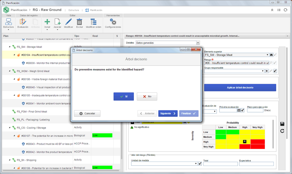Select FS_PL - Packaging / Lebeling row
Screen dimensions: 292x174
click(61, 120)
